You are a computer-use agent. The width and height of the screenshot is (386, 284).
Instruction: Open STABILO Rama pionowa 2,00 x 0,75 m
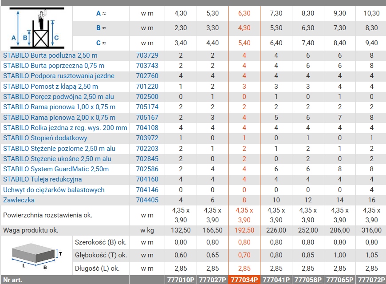point(59,118)
